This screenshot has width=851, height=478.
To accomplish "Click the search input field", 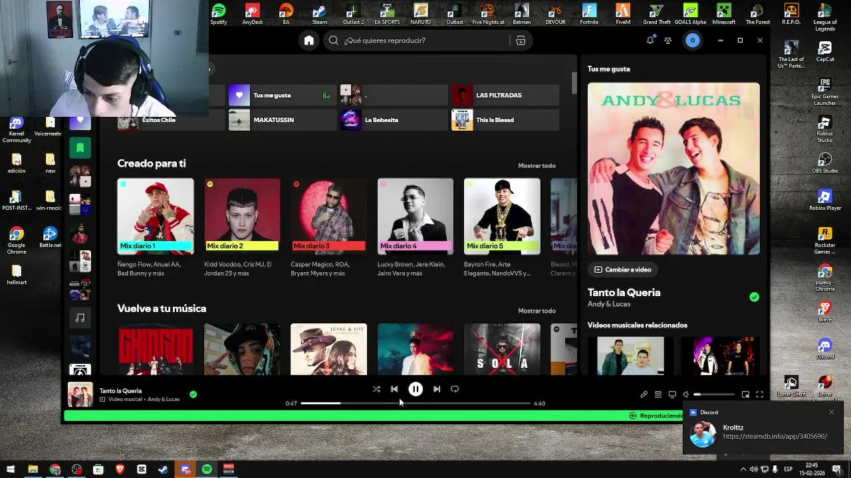I will point(425,40).
